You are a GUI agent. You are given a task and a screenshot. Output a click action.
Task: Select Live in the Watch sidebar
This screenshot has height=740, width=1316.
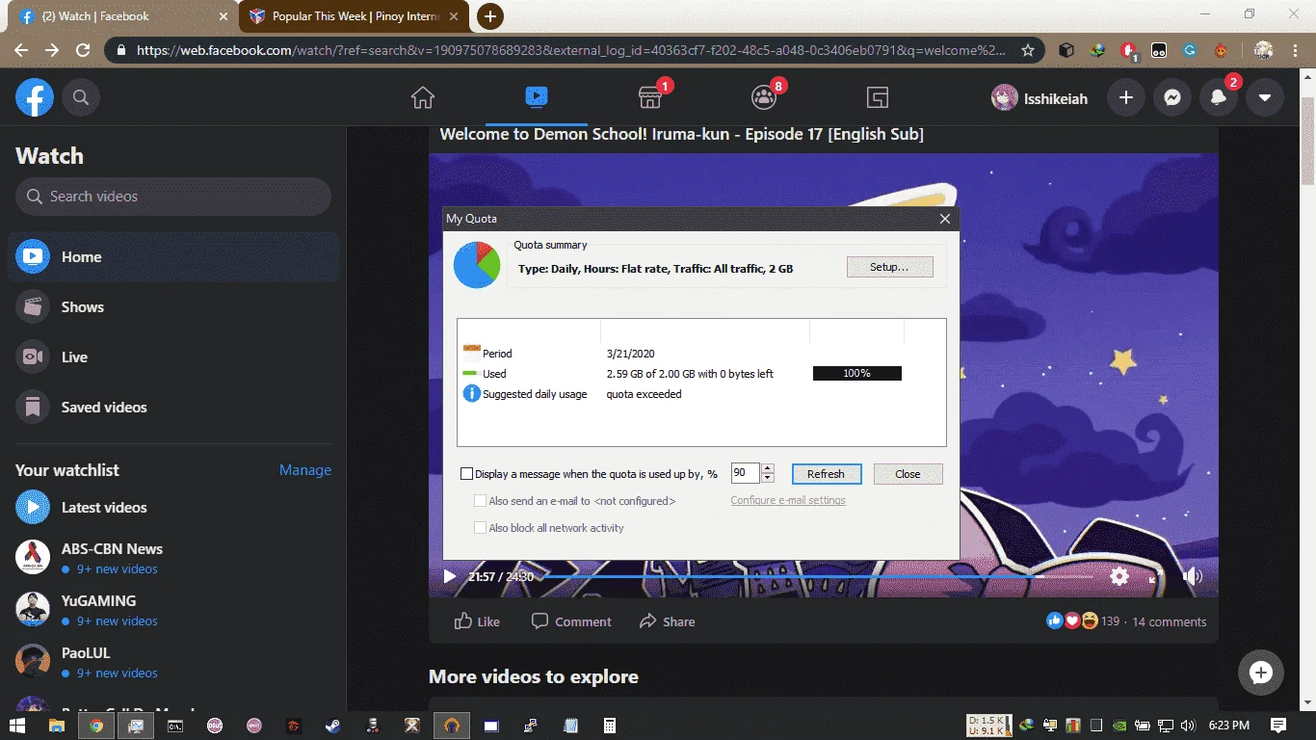coord(173,357)
